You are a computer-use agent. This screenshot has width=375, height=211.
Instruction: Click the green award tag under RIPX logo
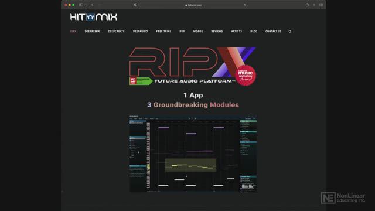141,81
